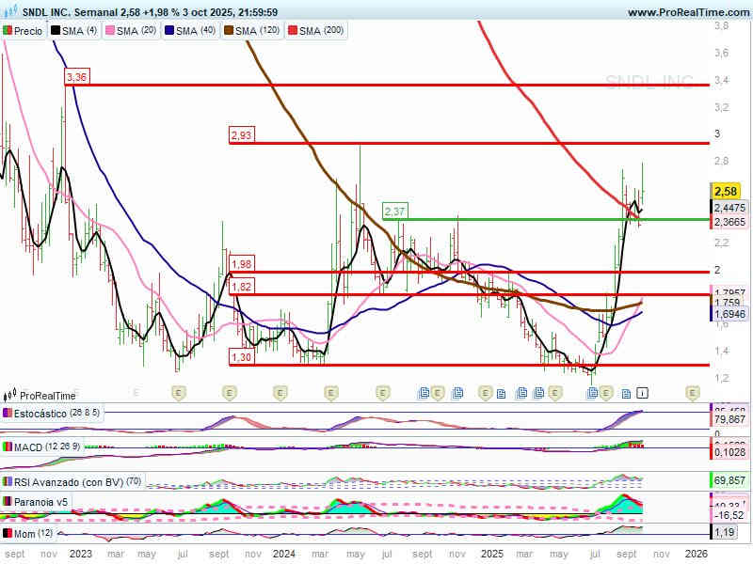Screen dimensions: 753x564
Task: Toggle the SMA (40) legend item
Action: (x=193, y=31)
